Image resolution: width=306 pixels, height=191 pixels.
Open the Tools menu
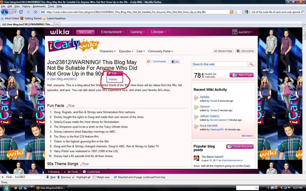(51, 6)
